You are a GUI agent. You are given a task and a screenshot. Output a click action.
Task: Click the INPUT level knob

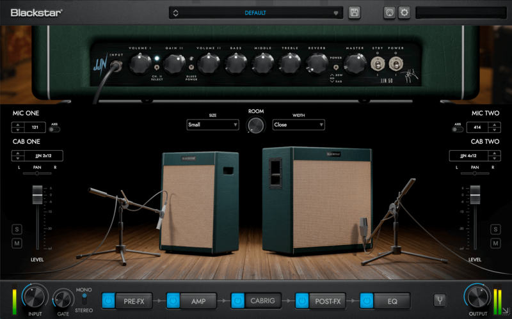35,297
